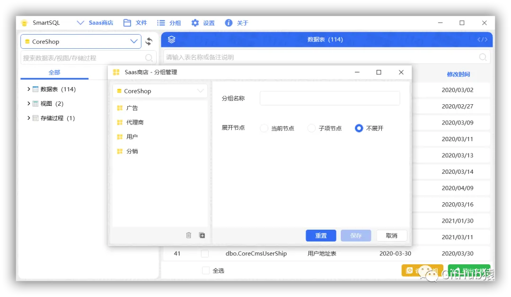The height and width of the screenshot is (297, 511).
Task: Check the box on the dbo.CoreCmsUserShip row
Action: tap(205, 253)
